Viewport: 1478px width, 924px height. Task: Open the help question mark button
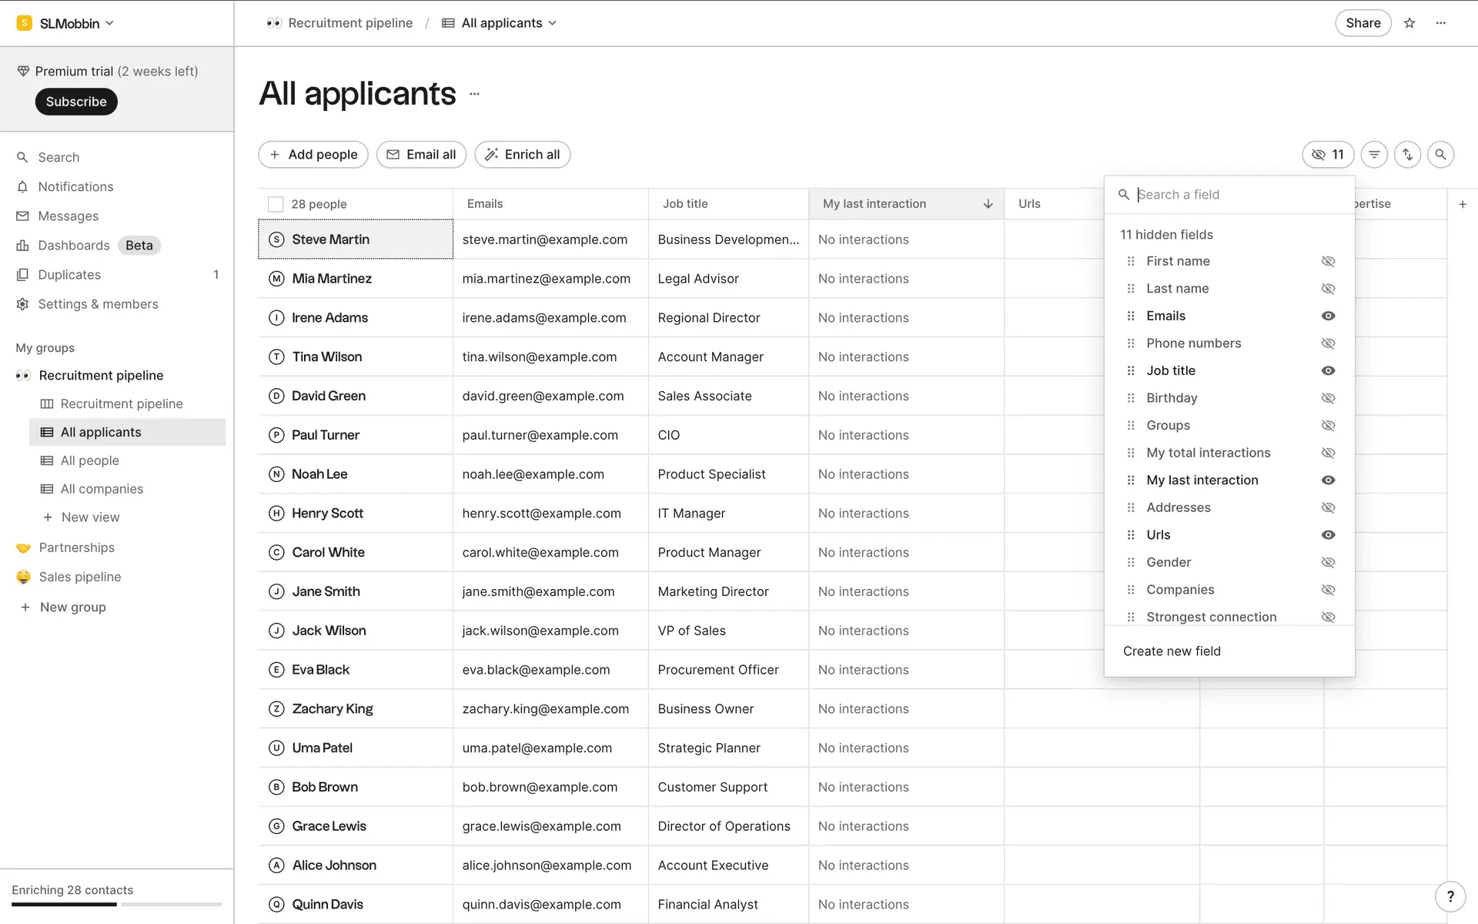1450,896
